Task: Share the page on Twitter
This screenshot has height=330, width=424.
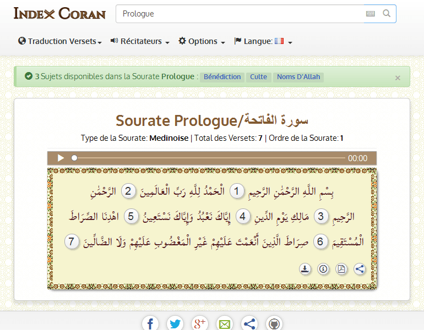Action: [175, 323]
